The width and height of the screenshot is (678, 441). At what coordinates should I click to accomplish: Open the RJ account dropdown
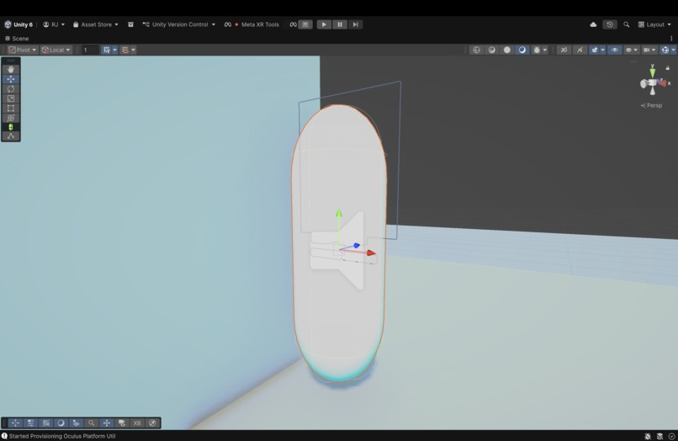54,24
